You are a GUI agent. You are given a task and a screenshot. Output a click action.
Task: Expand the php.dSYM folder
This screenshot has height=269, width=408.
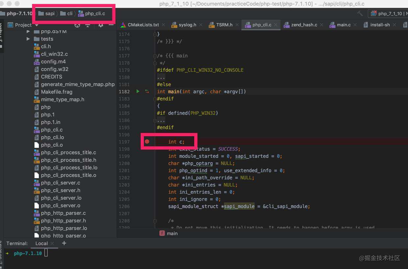(28, 31)
